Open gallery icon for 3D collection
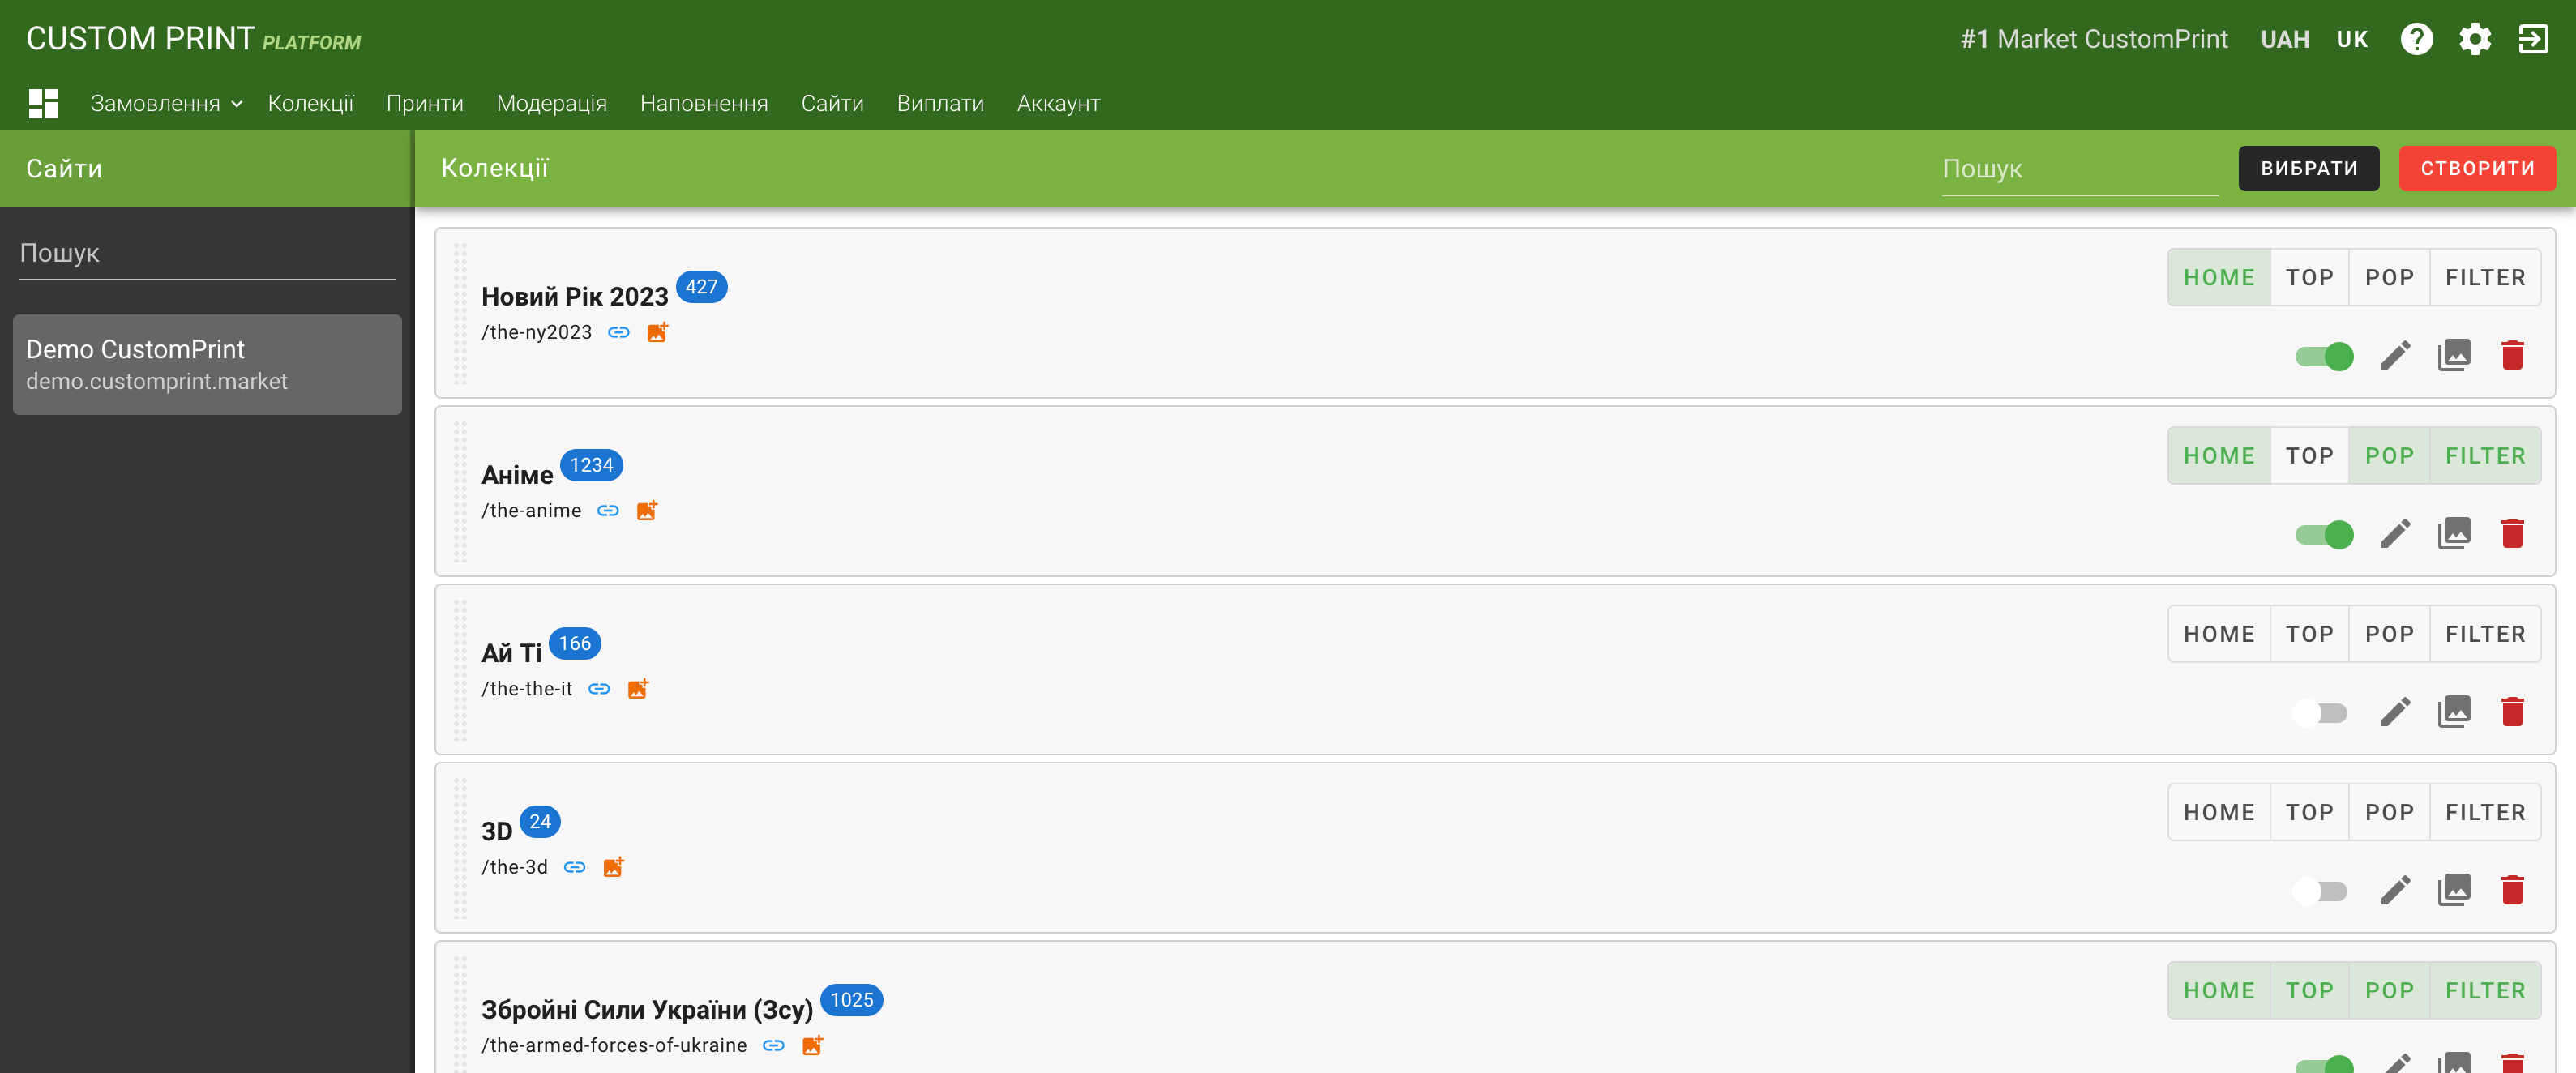Screen dimensions: 2576x1073 [2454, 890]
